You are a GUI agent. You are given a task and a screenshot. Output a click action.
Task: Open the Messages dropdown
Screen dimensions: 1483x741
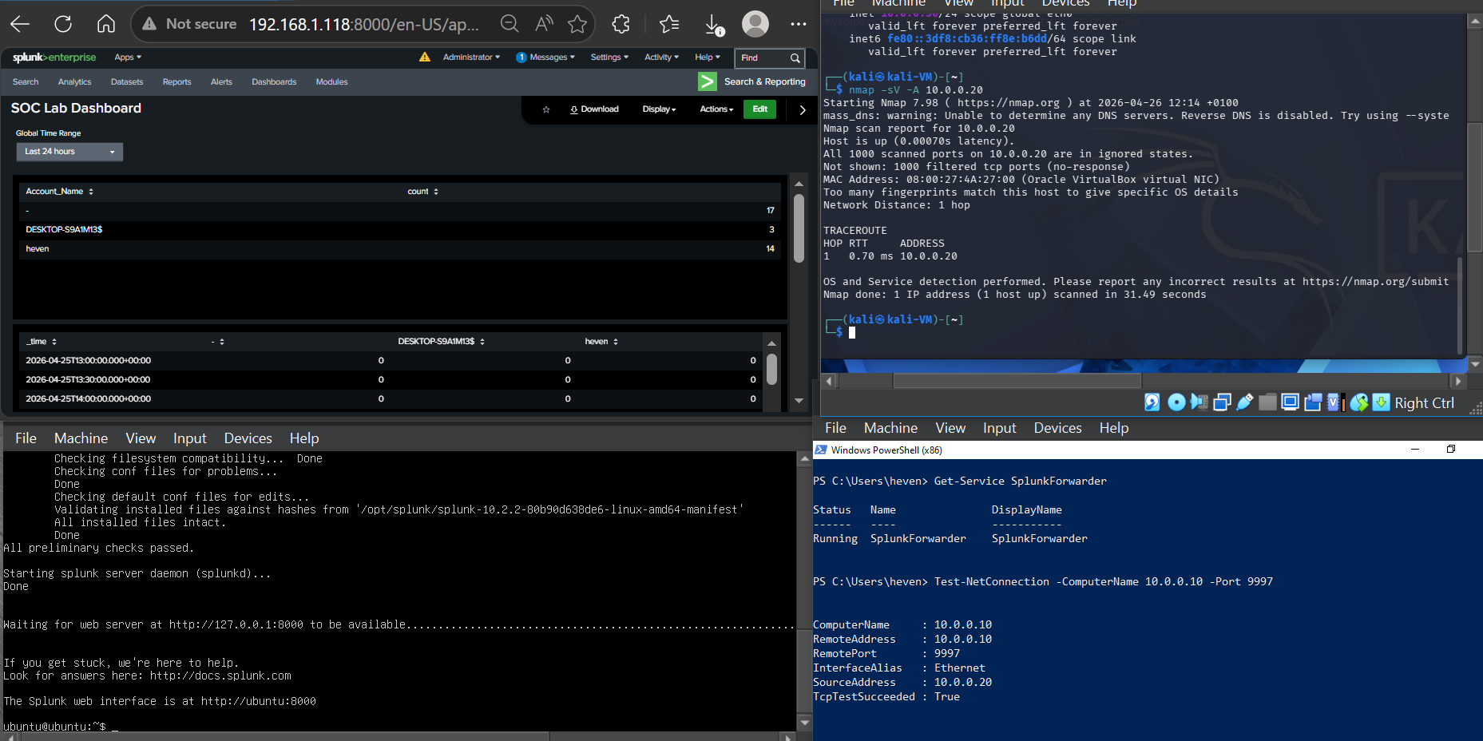pos(545,57)
